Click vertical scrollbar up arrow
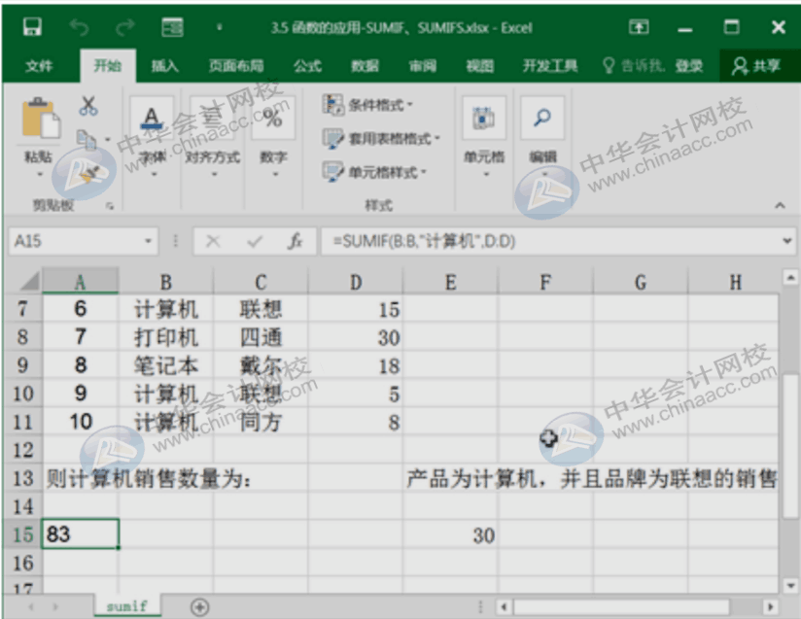The width and height of the screenshot is (801, 619). coord(790,278)
